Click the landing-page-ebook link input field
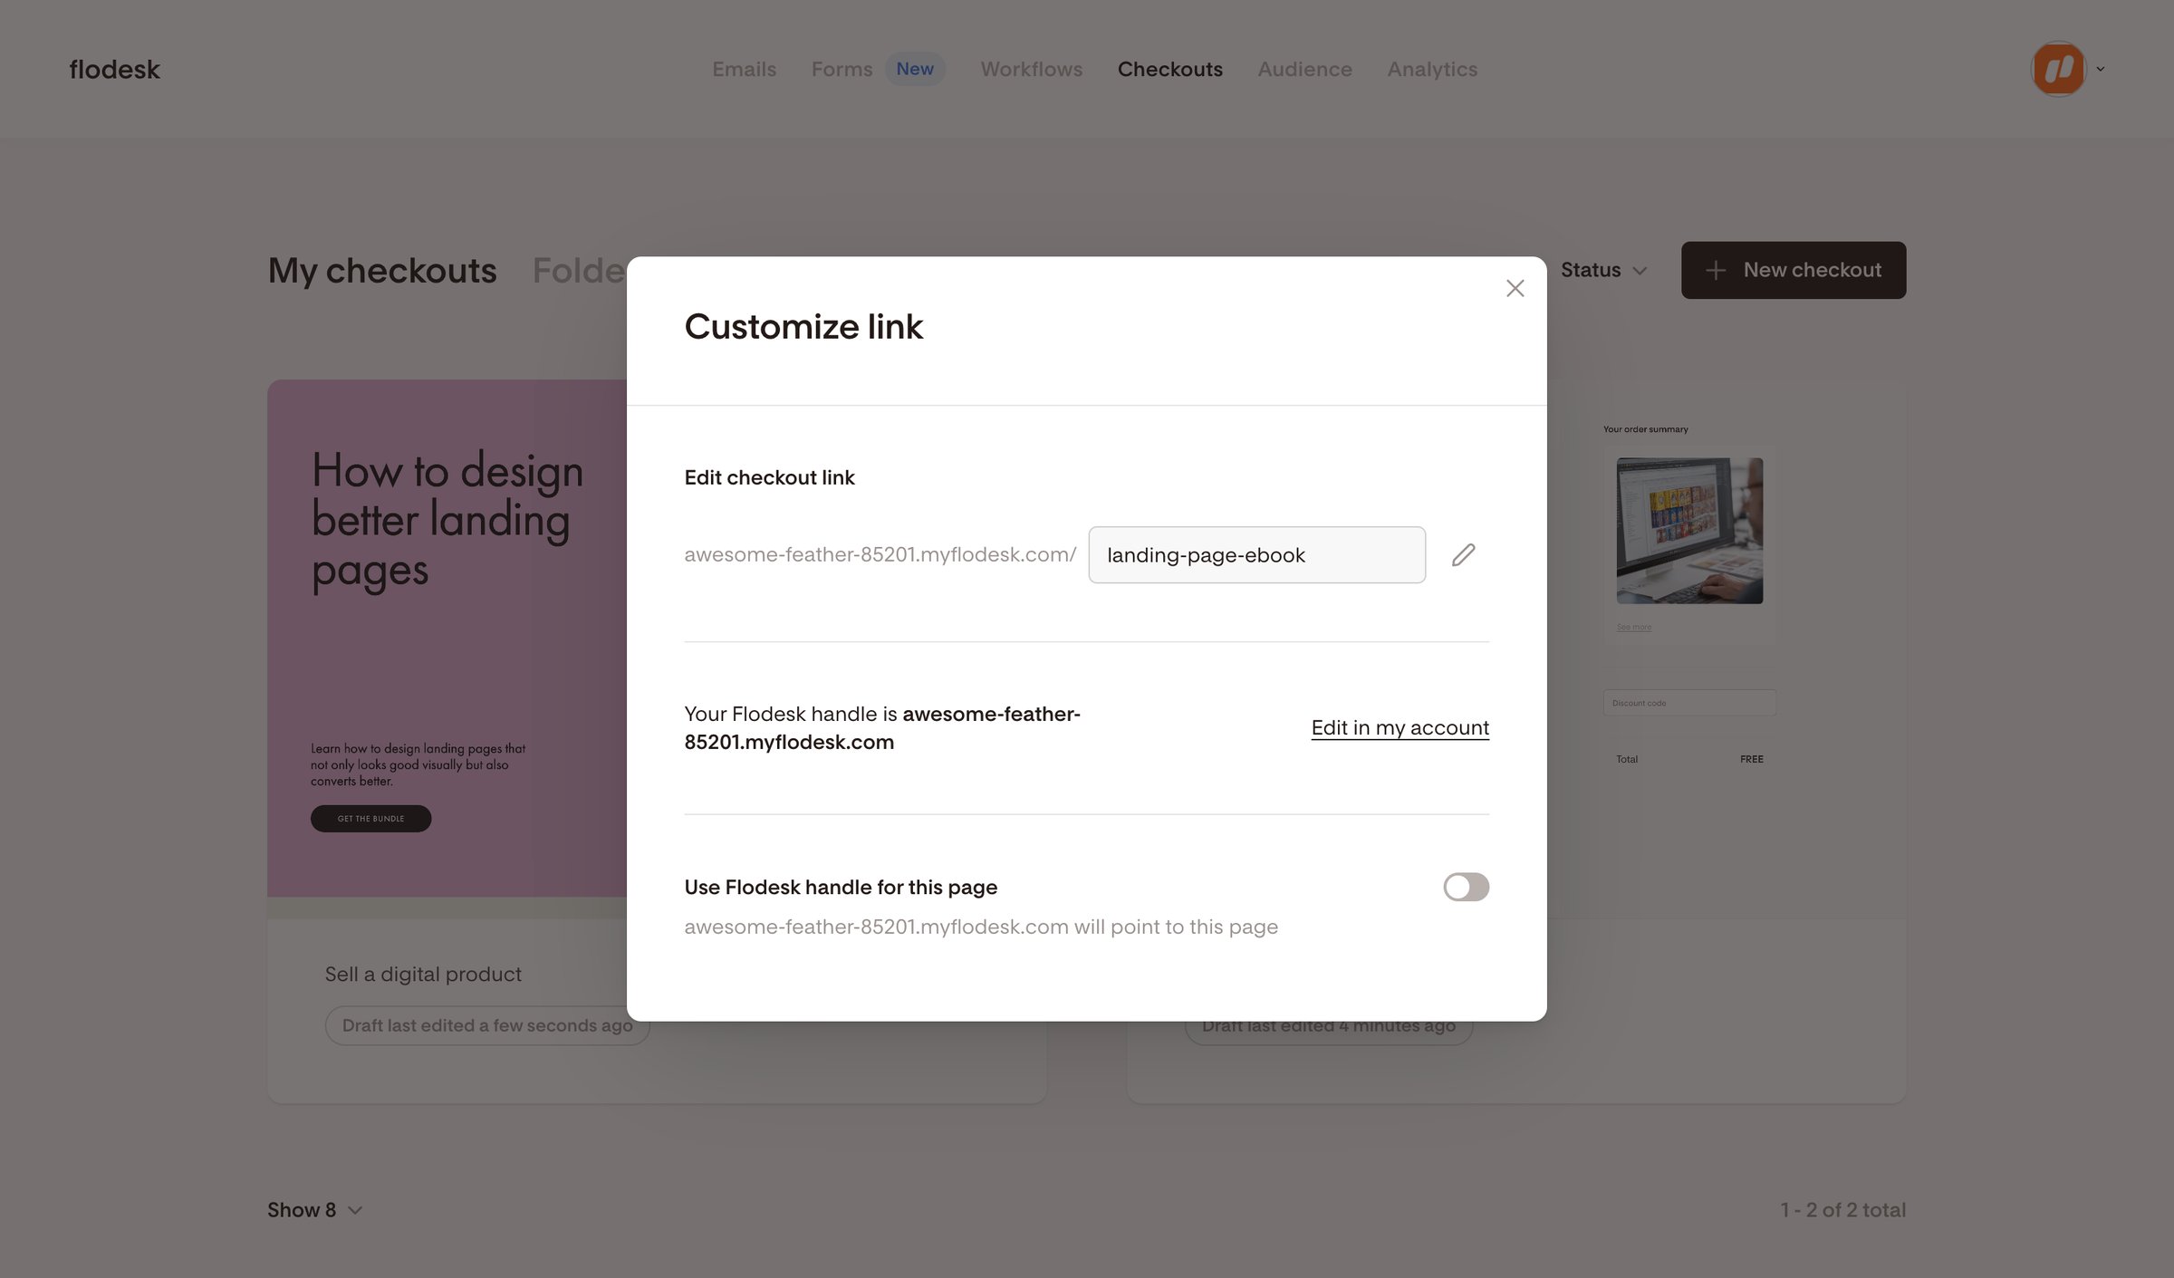The width and height of the screenshot is (2174, 1278). coord(1256,554)
